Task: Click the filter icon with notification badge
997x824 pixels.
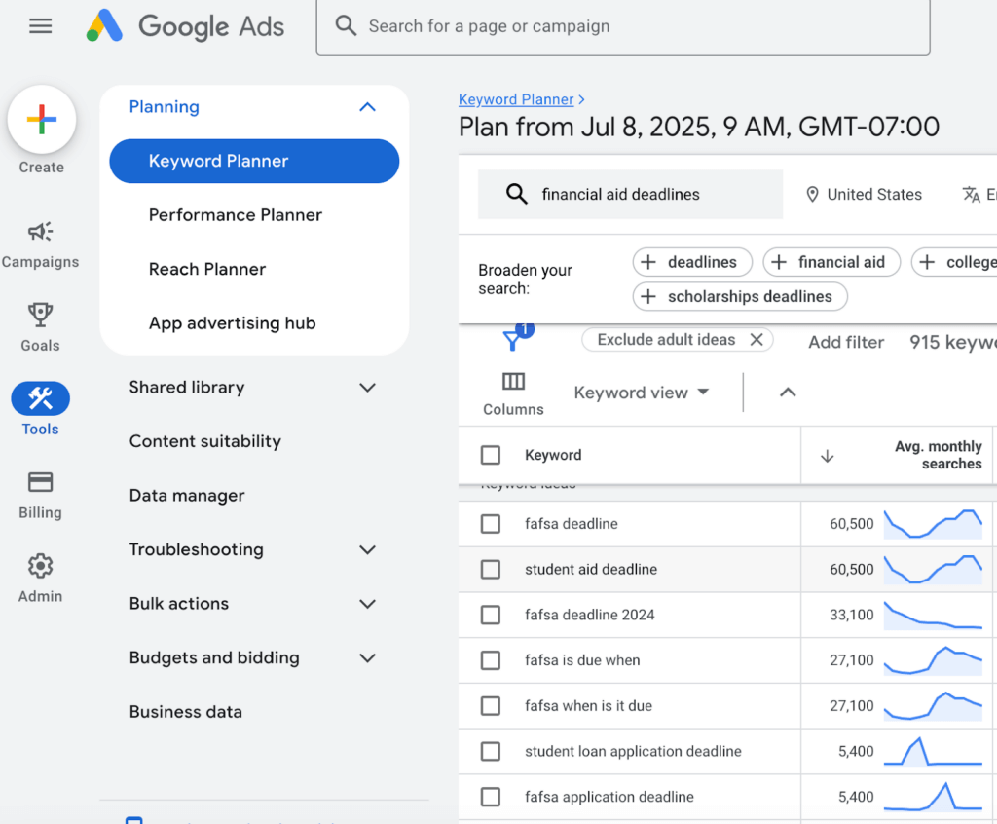Action: [x=514, y=339]
